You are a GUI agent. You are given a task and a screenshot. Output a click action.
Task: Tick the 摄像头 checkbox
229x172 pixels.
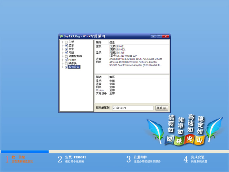pyautogui.click(x=66, y=64)
